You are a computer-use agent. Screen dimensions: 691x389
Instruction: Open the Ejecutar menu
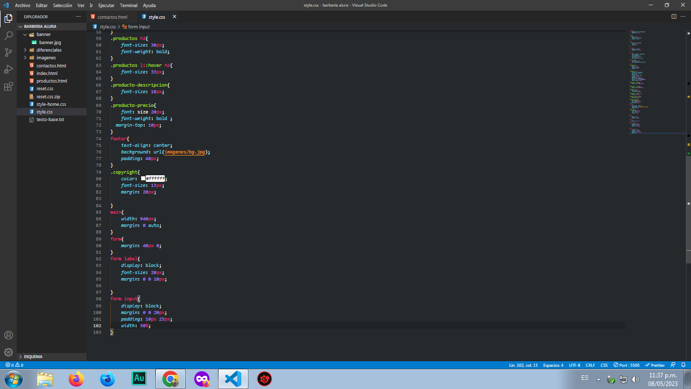tap(106, 5)
